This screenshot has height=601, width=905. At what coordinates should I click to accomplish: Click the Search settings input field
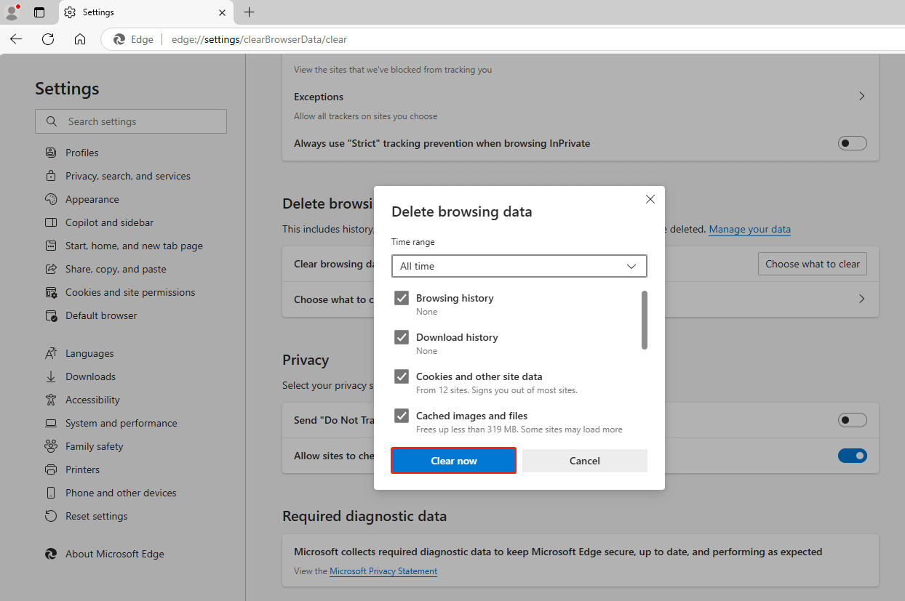(x=131, y=121)
